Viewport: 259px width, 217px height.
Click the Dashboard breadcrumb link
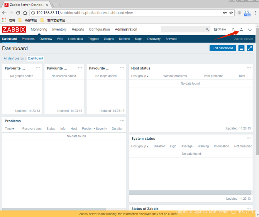[x=35, y=58]
